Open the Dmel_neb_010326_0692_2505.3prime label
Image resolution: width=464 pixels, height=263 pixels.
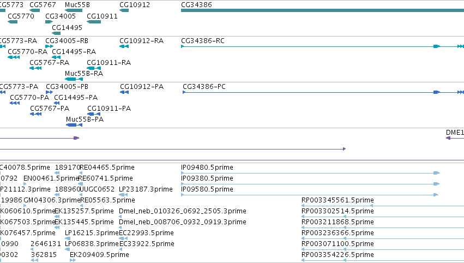pos(183,211)
